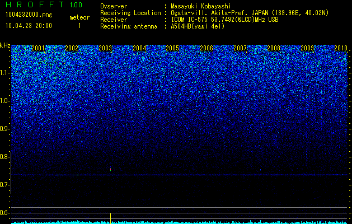
Task: Click the 2004 time label
Action: click(139, 48)
